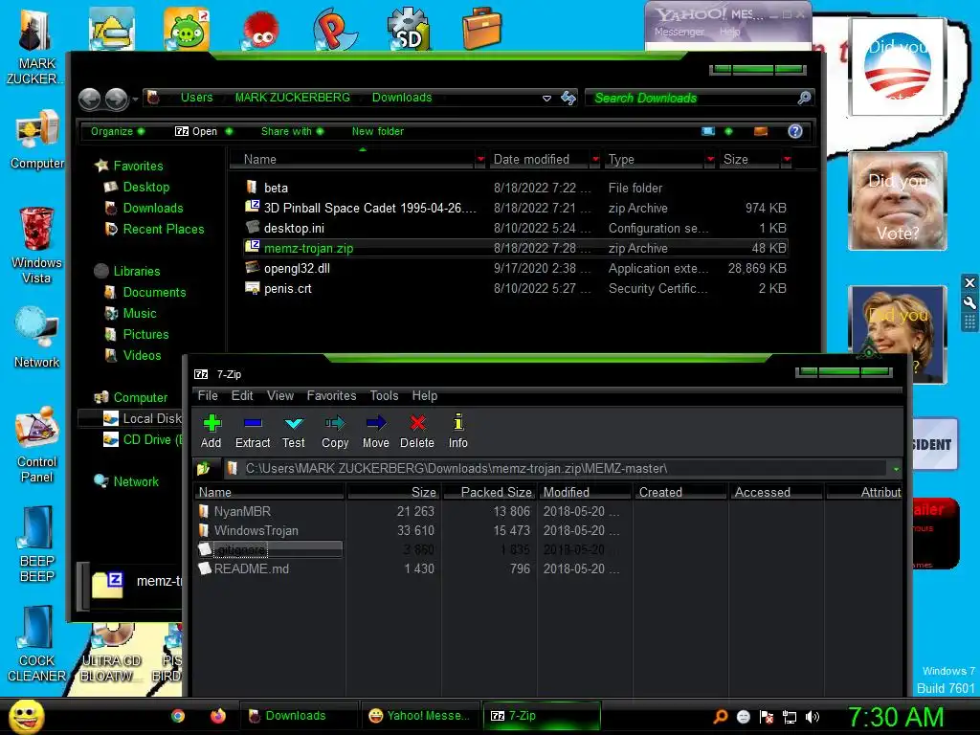Click the Explorer back arrow button
Image resolution: width=980 pixels, height=735 pixels.
[x=89, y=99]
